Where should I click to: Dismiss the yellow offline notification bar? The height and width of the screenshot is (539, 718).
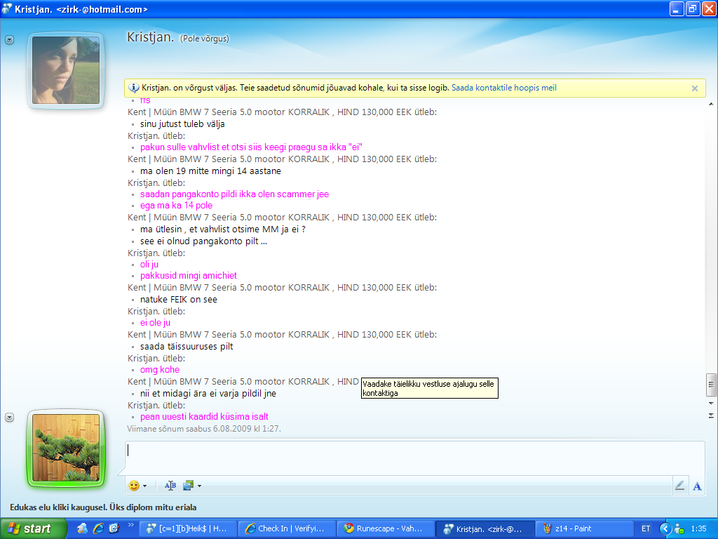click(694, 88)
